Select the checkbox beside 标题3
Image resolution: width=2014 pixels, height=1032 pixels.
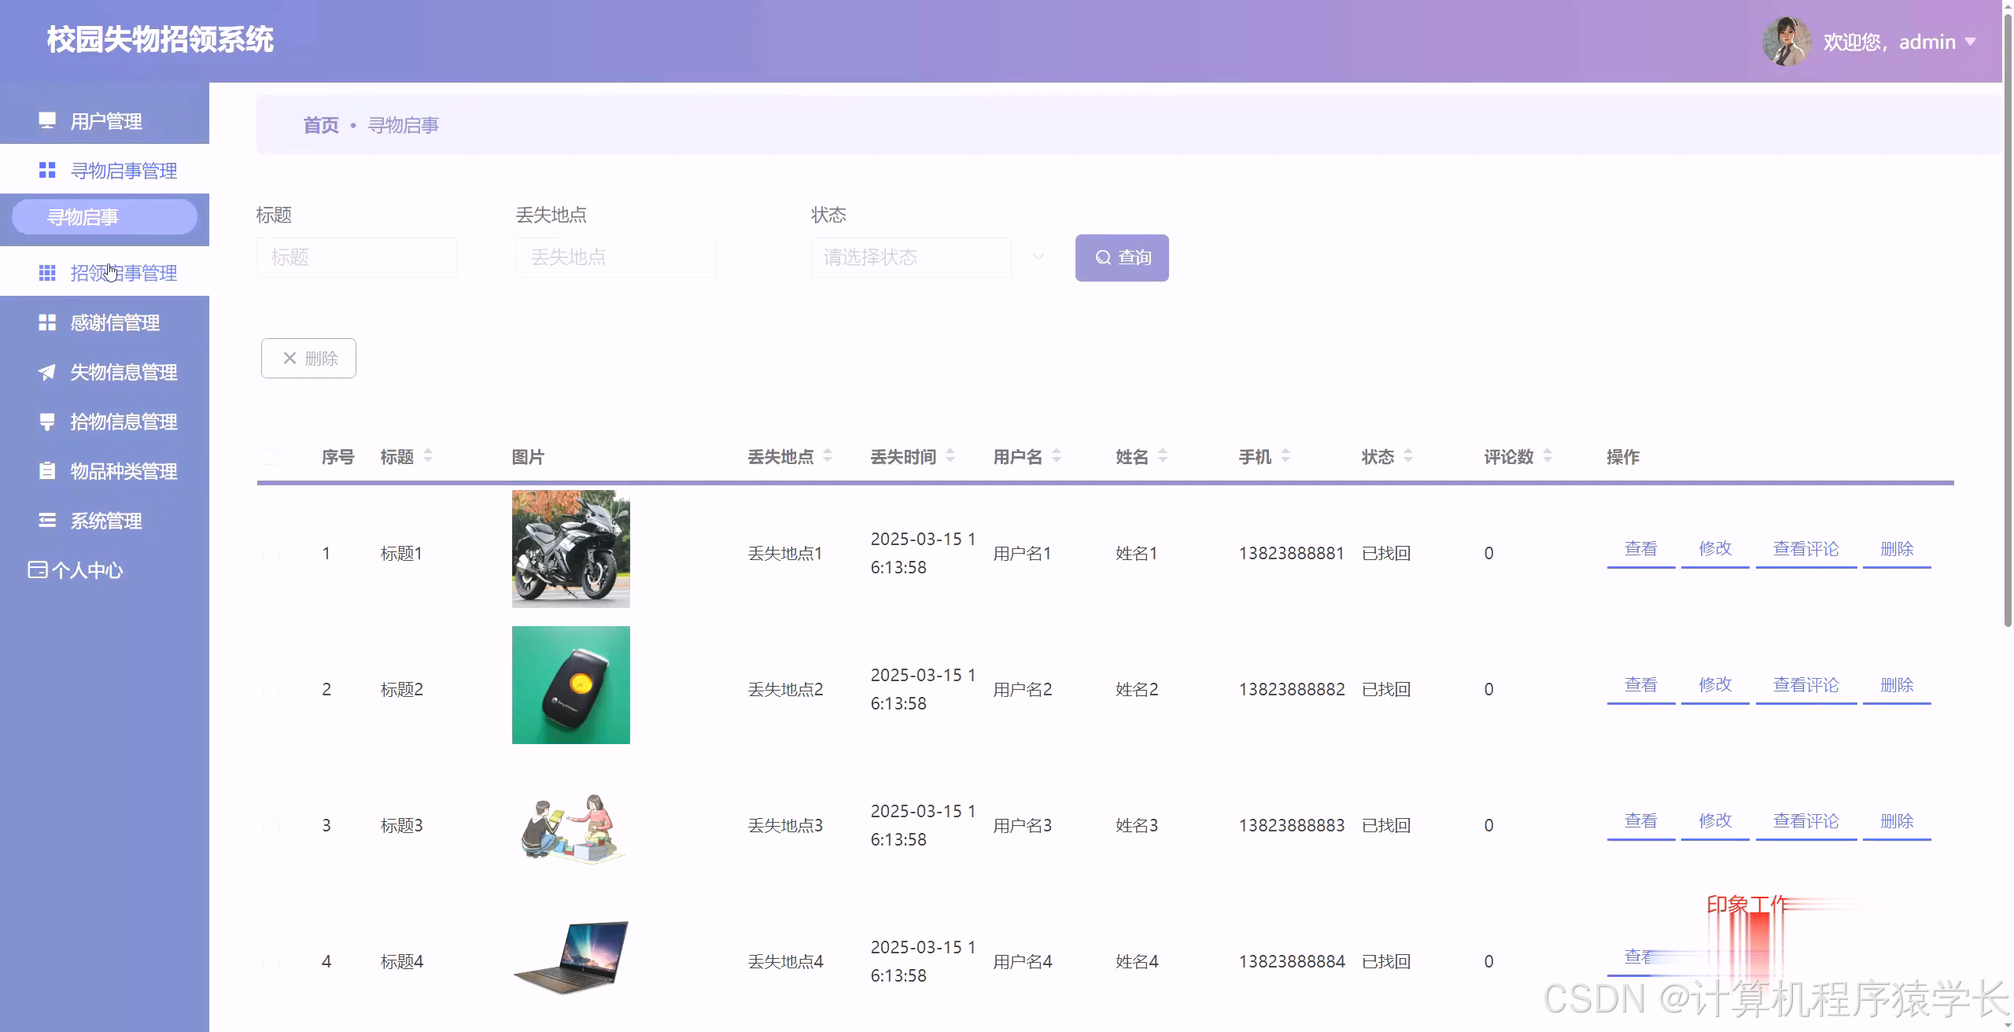[x=271, y=825]
